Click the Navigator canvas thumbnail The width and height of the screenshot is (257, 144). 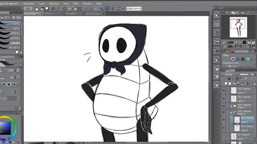tap(238, 27)
